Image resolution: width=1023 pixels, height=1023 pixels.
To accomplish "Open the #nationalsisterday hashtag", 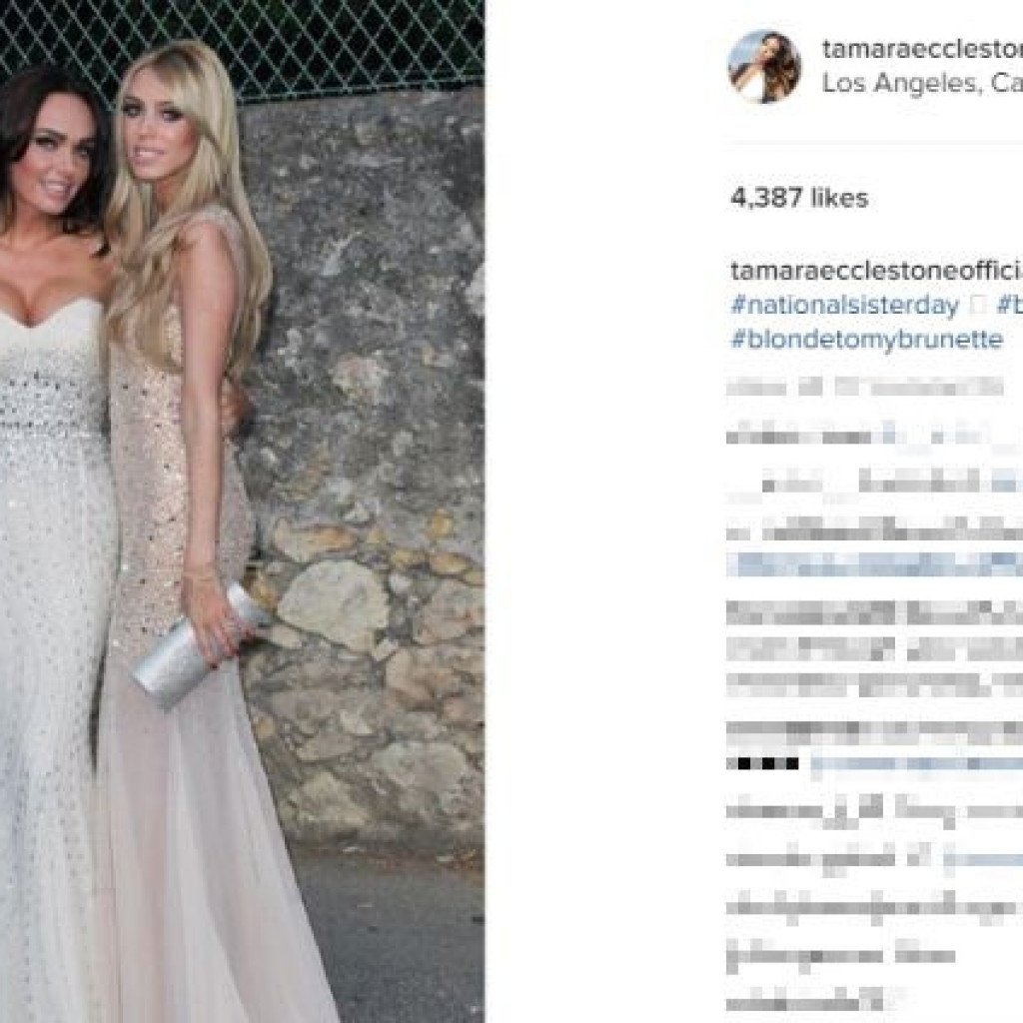I will pyautogui.click(x=845, y=306).
